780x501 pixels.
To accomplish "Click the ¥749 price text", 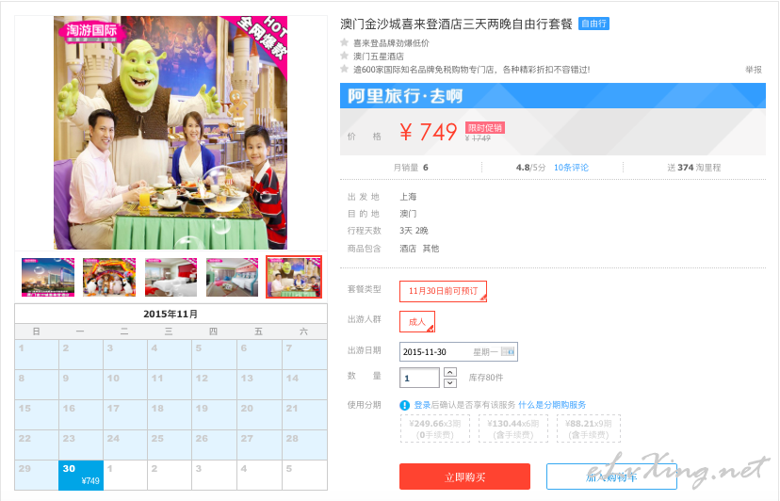I will click(429, 133).
